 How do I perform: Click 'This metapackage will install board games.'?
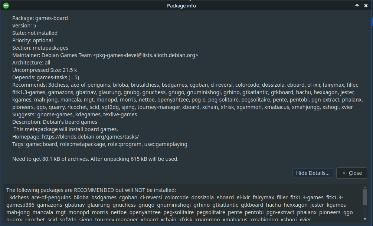66,129
